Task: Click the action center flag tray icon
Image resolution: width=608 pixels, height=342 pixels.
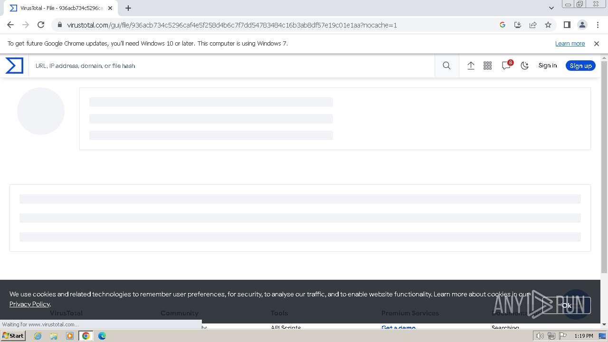Action: point(563,336)
